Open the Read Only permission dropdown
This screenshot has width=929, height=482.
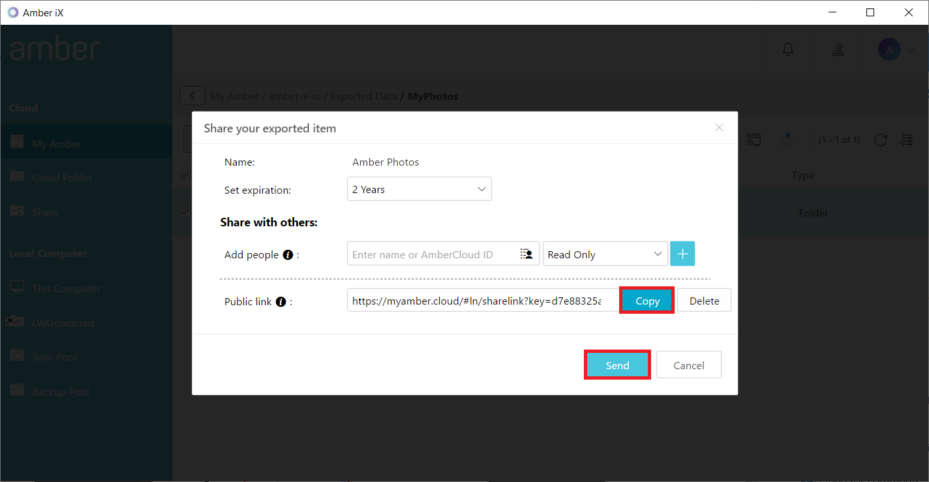[605, 254]
